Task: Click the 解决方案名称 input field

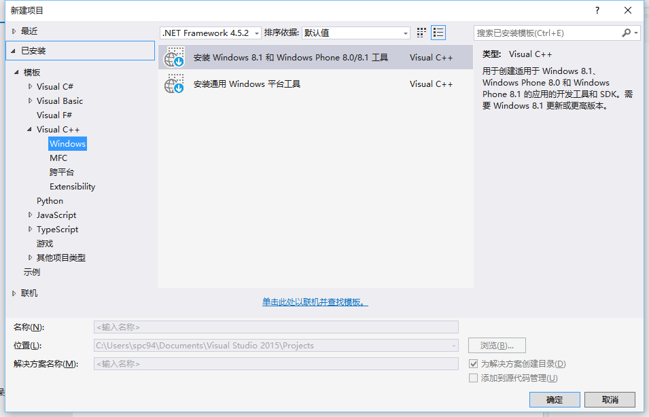Action: (x=276, y=363)
